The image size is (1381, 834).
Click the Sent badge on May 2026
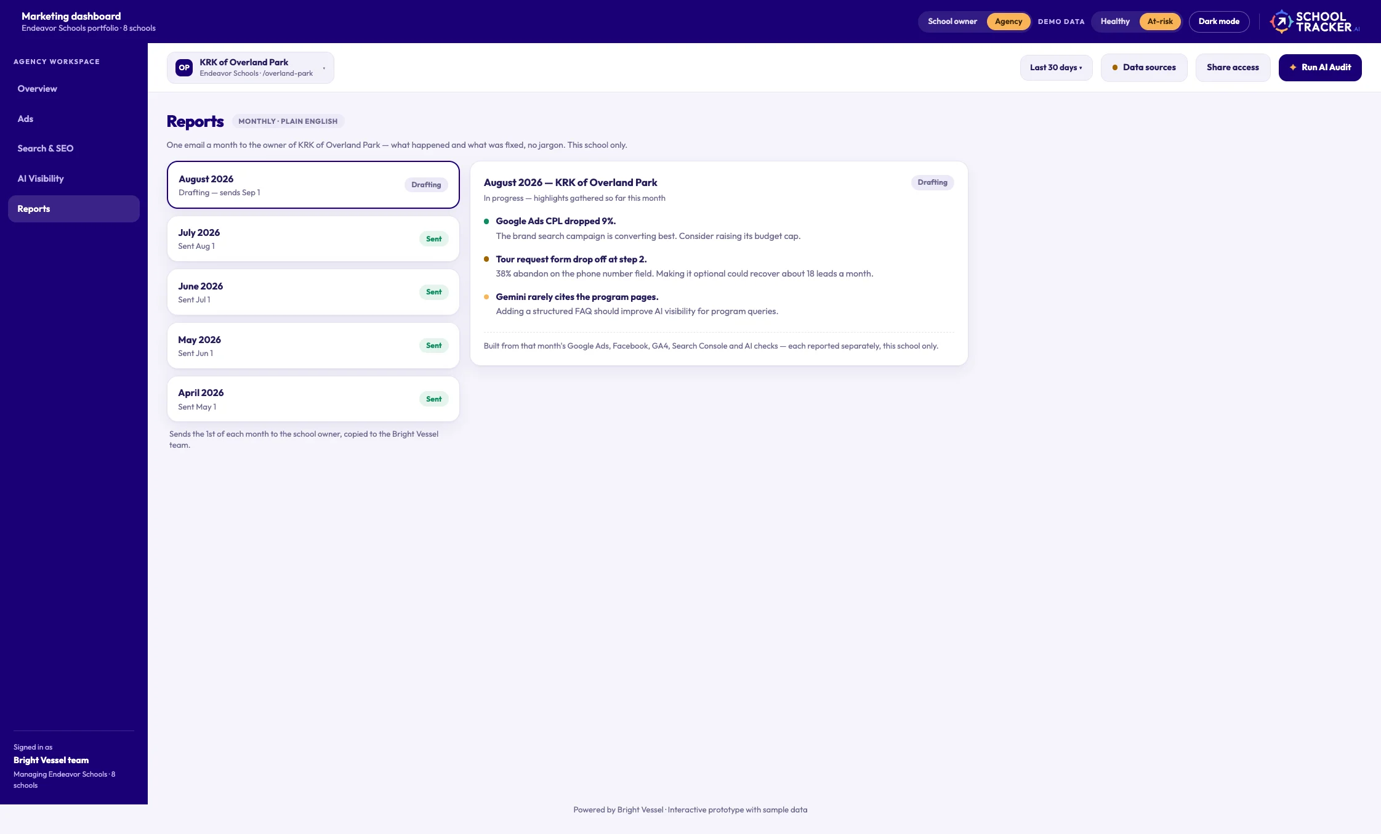[x=433, y=346]
